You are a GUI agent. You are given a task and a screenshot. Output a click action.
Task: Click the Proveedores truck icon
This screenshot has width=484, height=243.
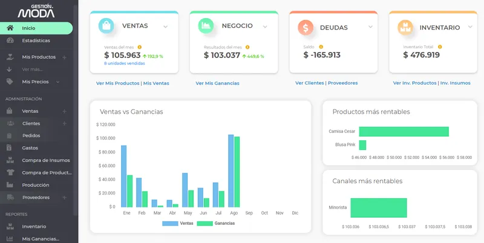coord(10,197)
